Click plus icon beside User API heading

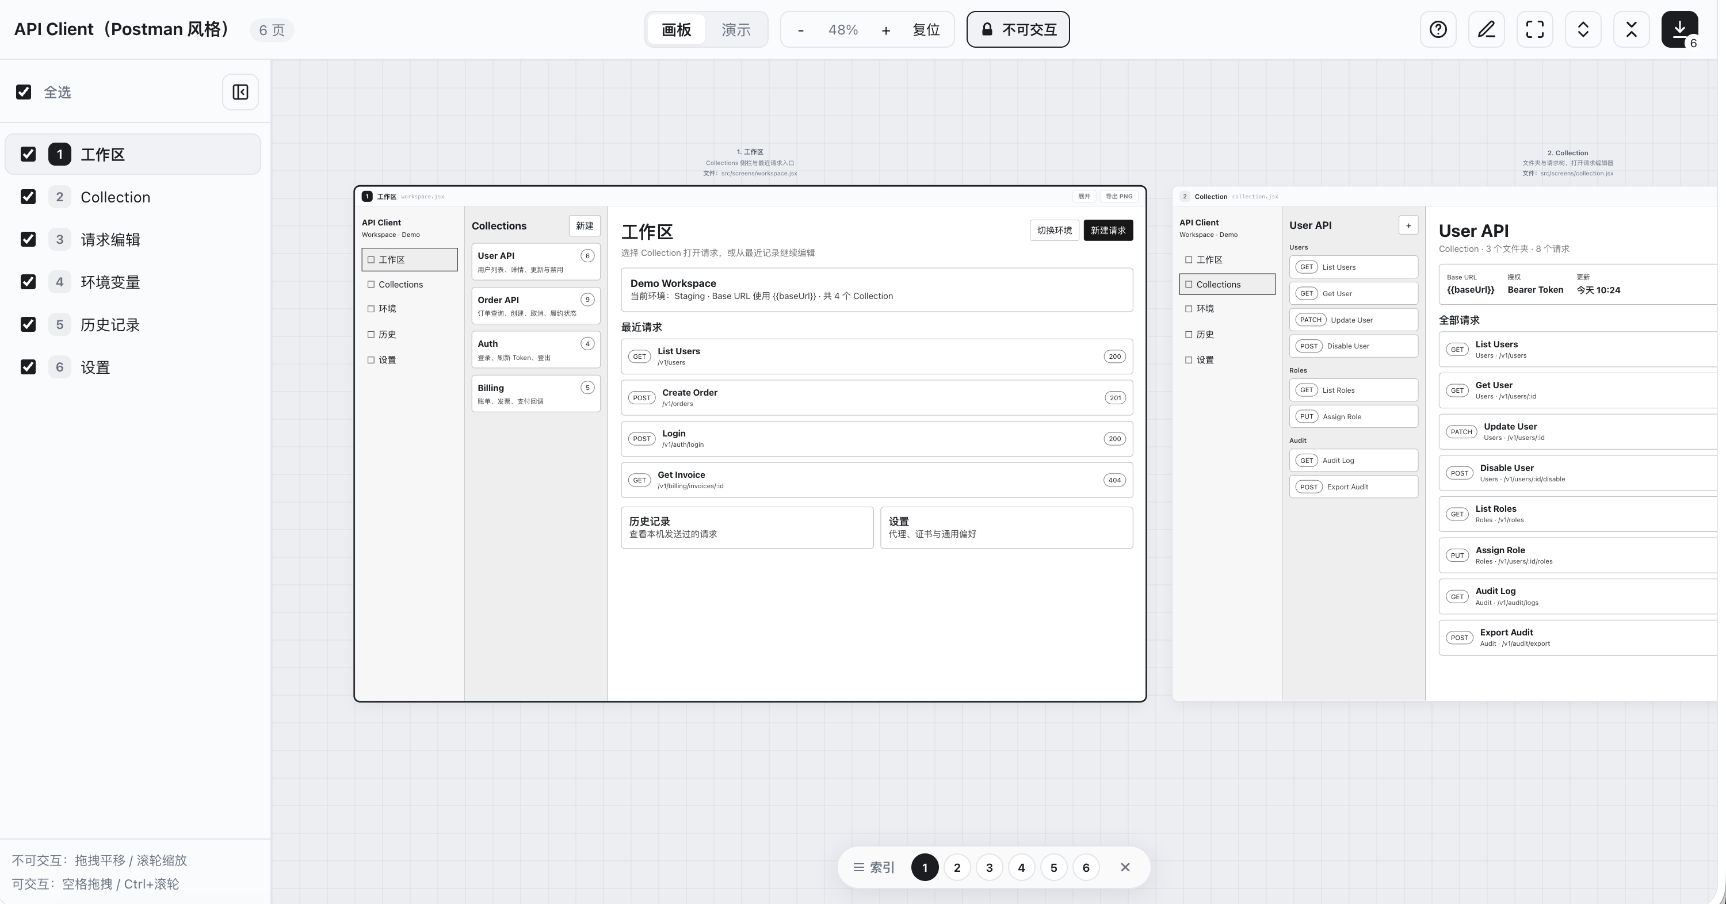tap(1408, 225)
